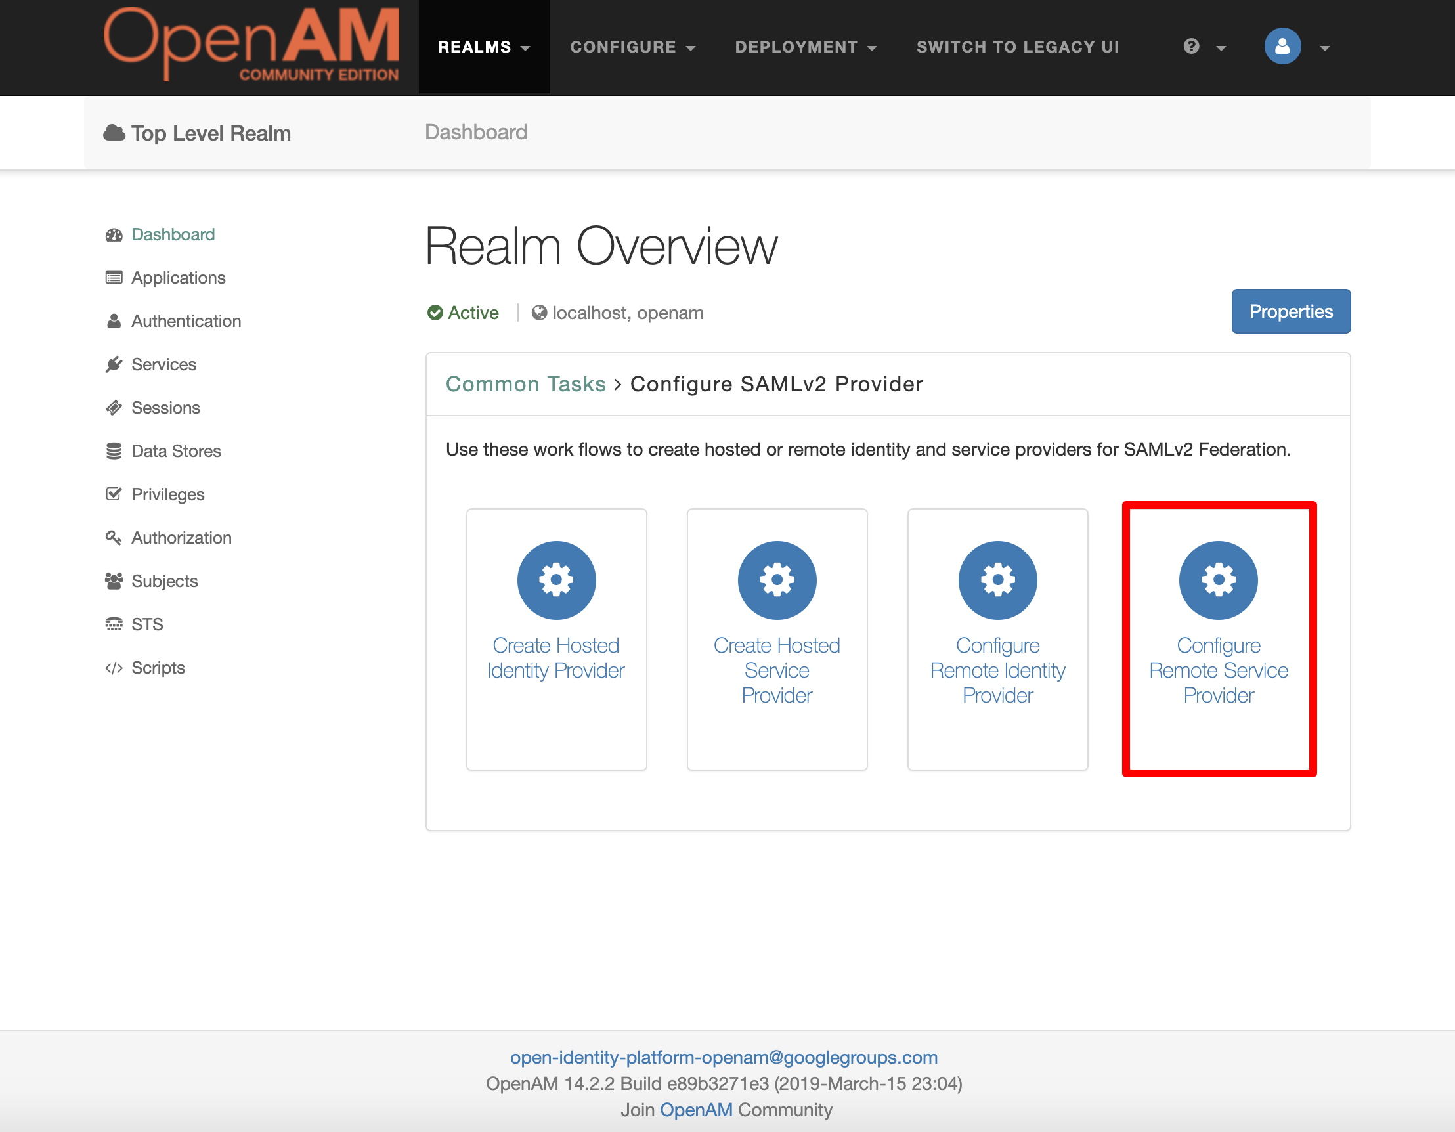The width and height of the screenshot is (1455, 1132).
Task: Click the Privileges checkmark icon
Action: pos(114,494)
